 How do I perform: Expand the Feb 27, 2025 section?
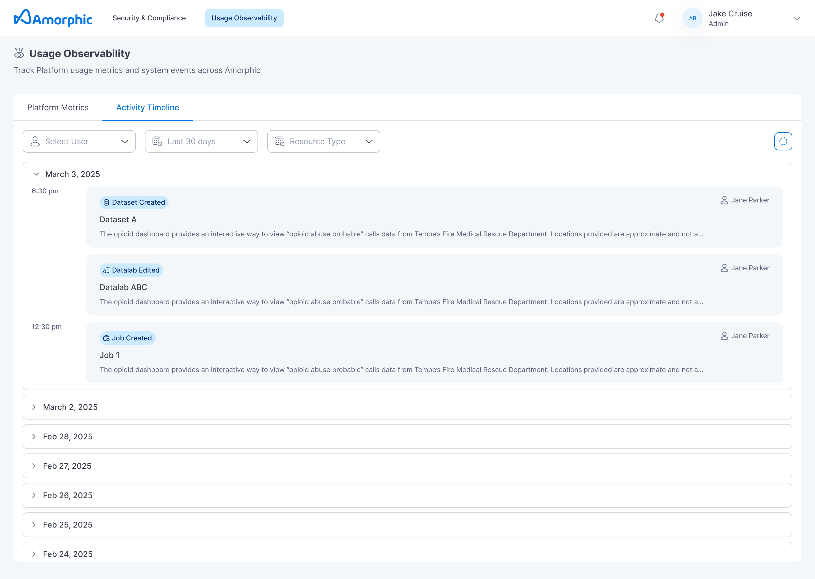click(x=34, y=466)
